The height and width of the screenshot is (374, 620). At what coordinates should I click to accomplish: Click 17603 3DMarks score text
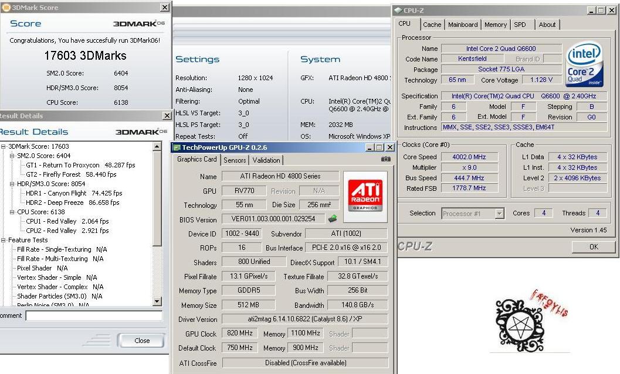click(86, 56)
